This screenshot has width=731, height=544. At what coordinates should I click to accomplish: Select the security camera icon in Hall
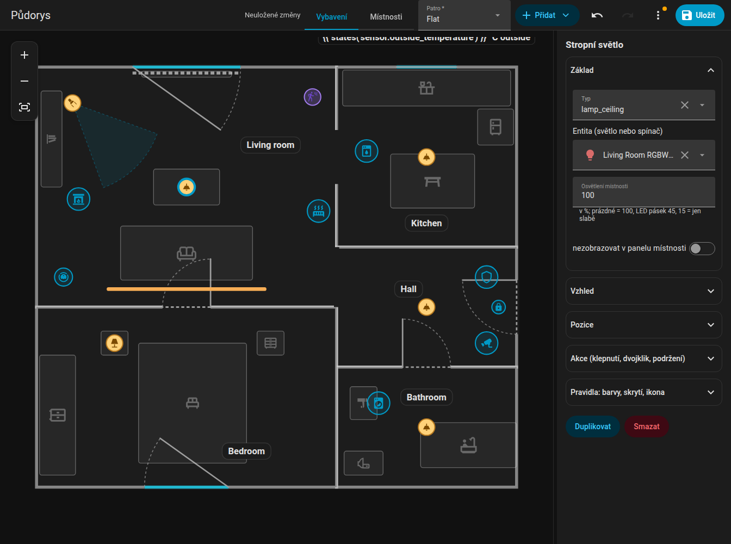tap(487, 343)
